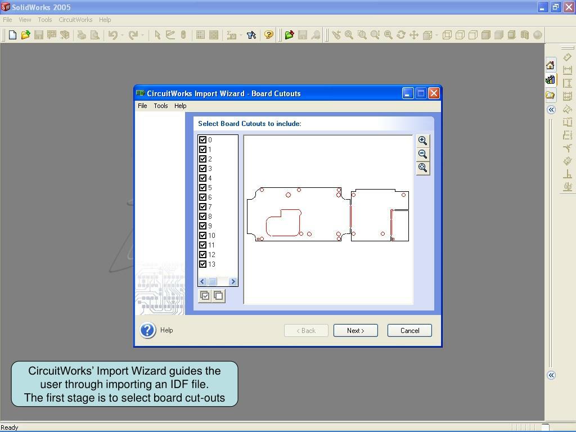Uncheck board cutout 13
This screenshot has width=576, height=432.
(x=202, y=264)
